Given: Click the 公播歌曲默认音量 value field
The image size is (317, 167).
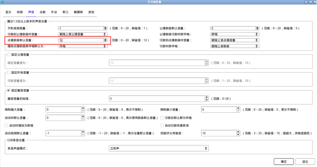Looking at the screenshot, I should pyautogui.click(x=233, y=28).
